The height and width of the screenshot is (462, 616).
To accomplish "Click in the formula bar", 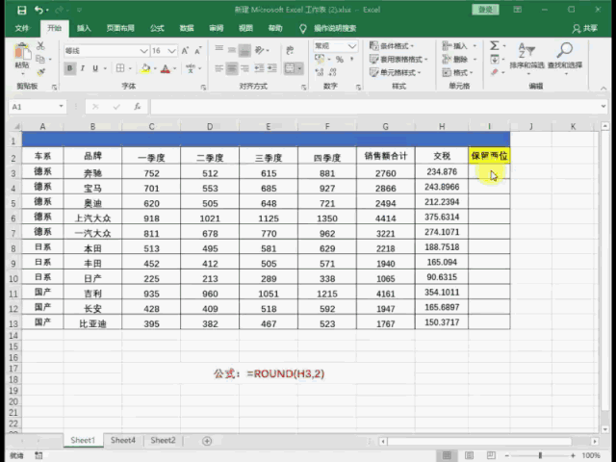I will coord(375,107).
